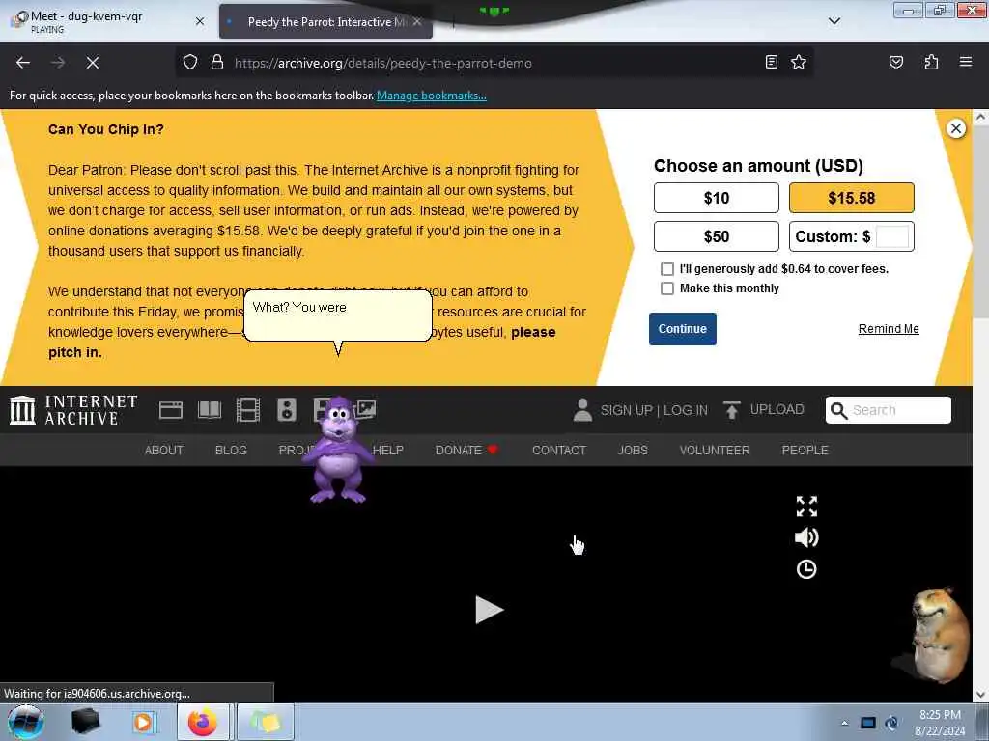Bookmark this page with the star icon
This screenshot has height=741, width=989.
click(799, 62)
